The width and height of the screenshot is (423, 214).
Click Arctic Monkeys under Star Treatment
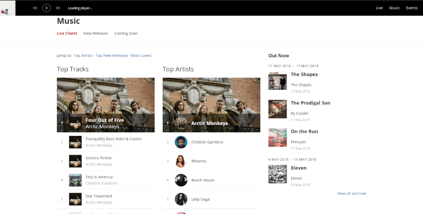click(x=99, y=203)
